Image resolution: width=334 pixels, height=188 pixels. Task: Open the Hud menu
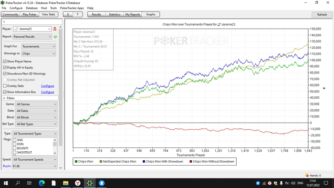(x=44, y=8)
